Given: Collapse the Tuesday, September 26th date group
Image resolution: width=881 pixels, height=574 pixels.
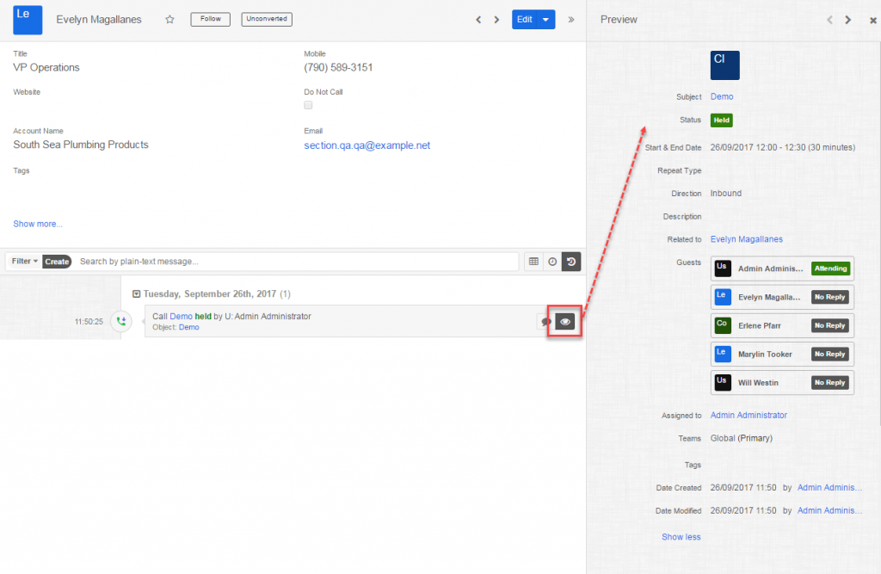Looking at the screenshot, I should pyautogui.click(x=136, y=293).
